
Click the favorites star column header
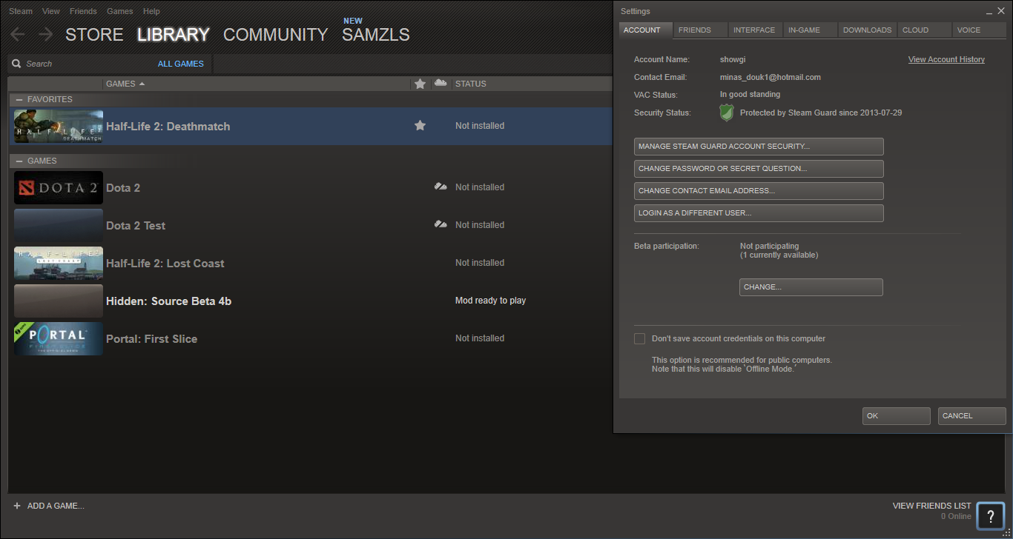click(x=420, y=84)
